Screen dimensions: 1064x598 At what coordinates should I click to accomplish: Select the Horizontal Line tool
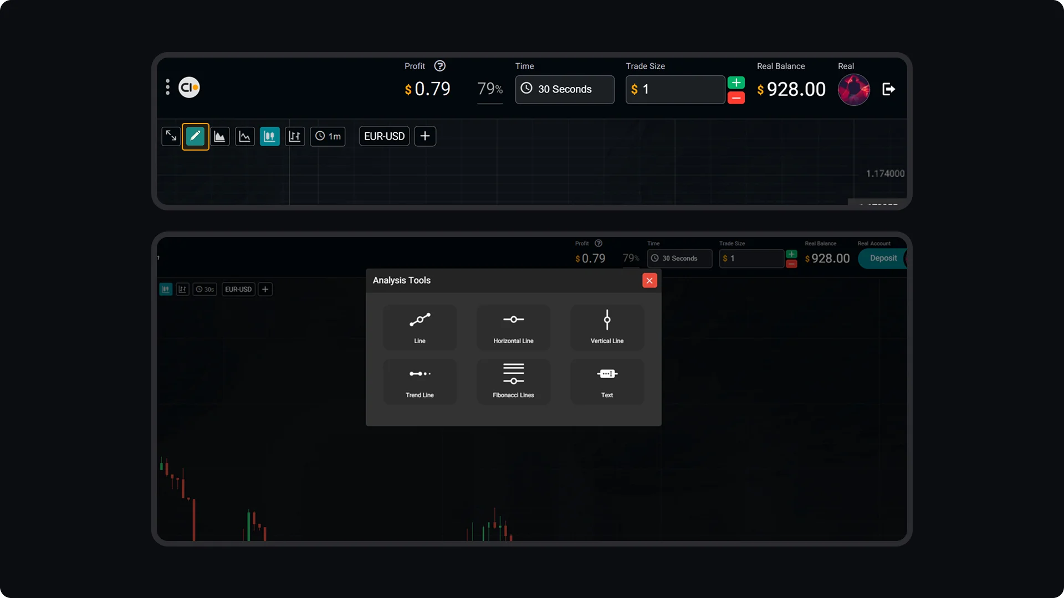coord(513,327)
